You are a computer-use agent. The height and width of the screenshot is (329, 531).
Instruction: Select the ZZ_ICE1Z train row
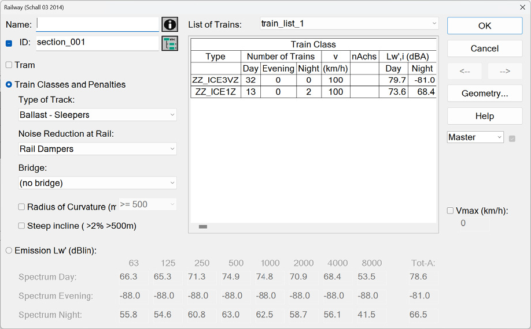(314, 92)
